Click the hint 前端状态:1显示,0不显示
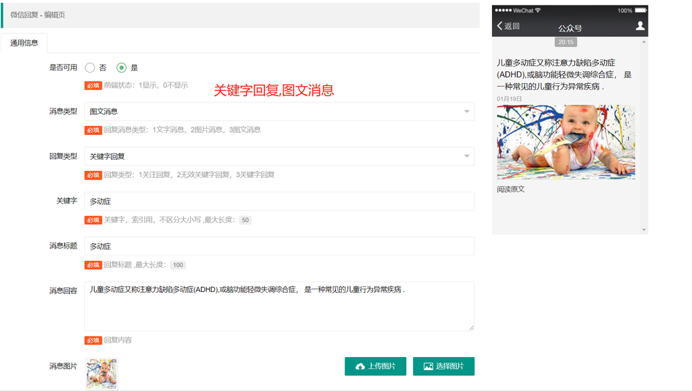Viewport: 692px width, 391px height. (x=146, y=85)
